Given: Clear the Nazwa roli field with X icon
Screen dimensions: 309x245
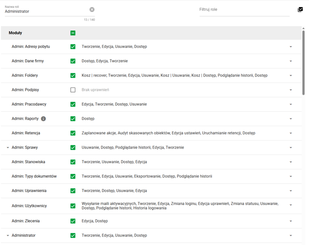Looking at the screenshot, I should (92, 9).
